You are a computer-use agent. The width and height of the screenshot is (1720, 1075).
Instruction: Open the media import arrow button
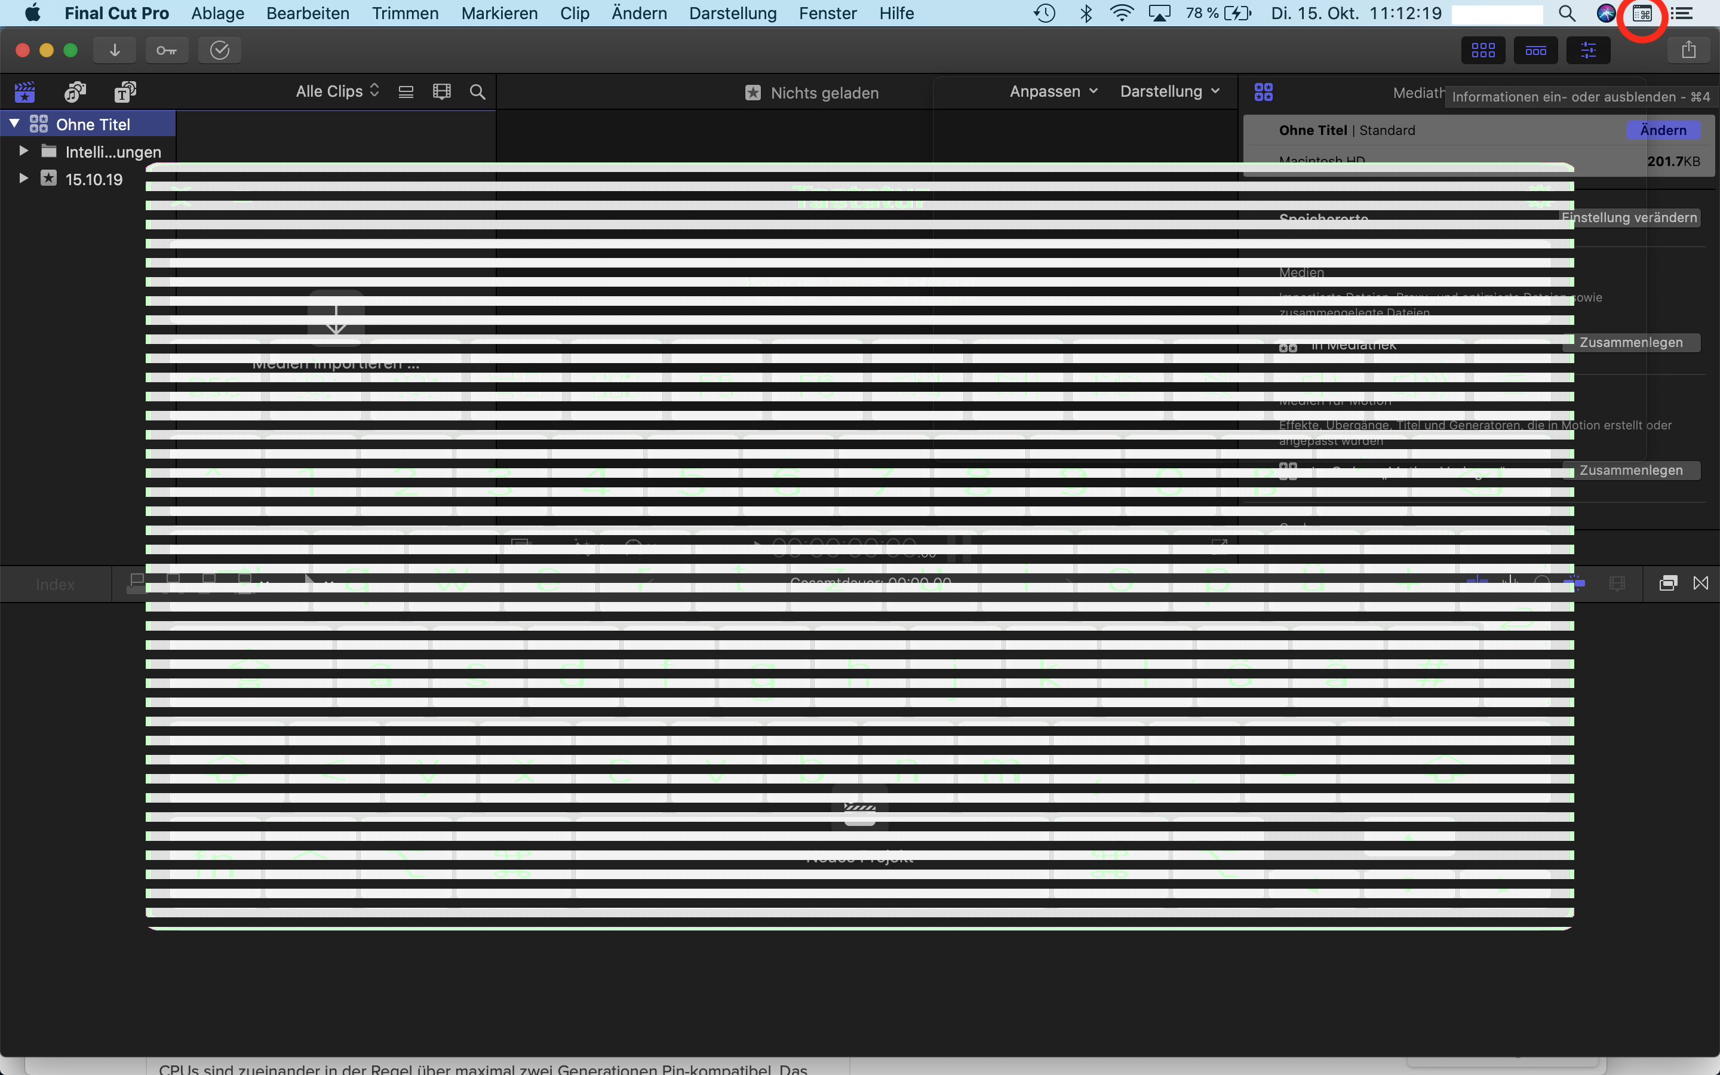[115, 51]
